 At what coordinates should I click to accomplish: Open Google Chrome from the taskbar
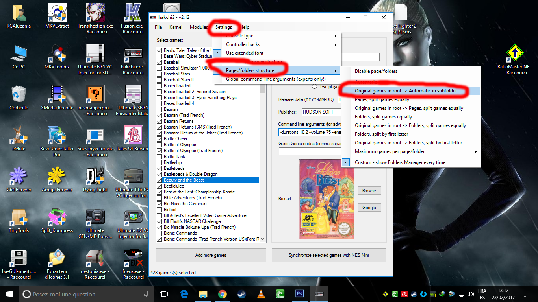222,294
